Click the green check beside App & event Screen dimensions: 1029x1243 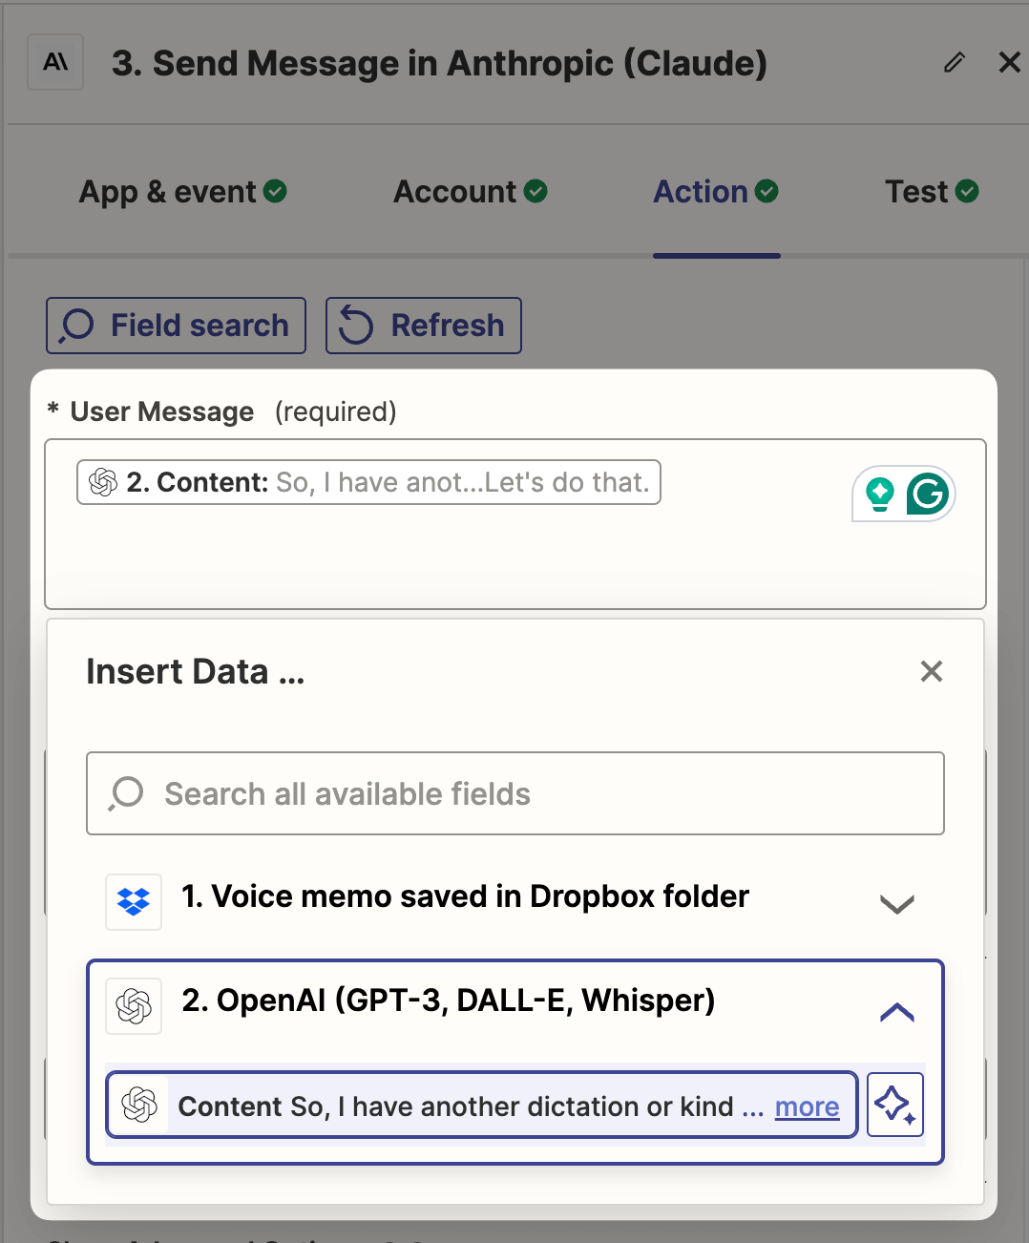275,192
